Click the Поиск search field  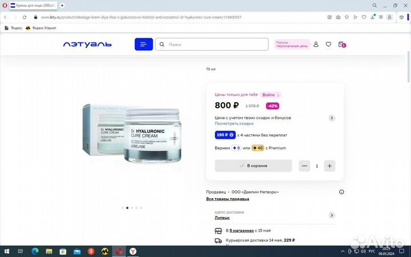pyautogui.click(x=212, y=45)
